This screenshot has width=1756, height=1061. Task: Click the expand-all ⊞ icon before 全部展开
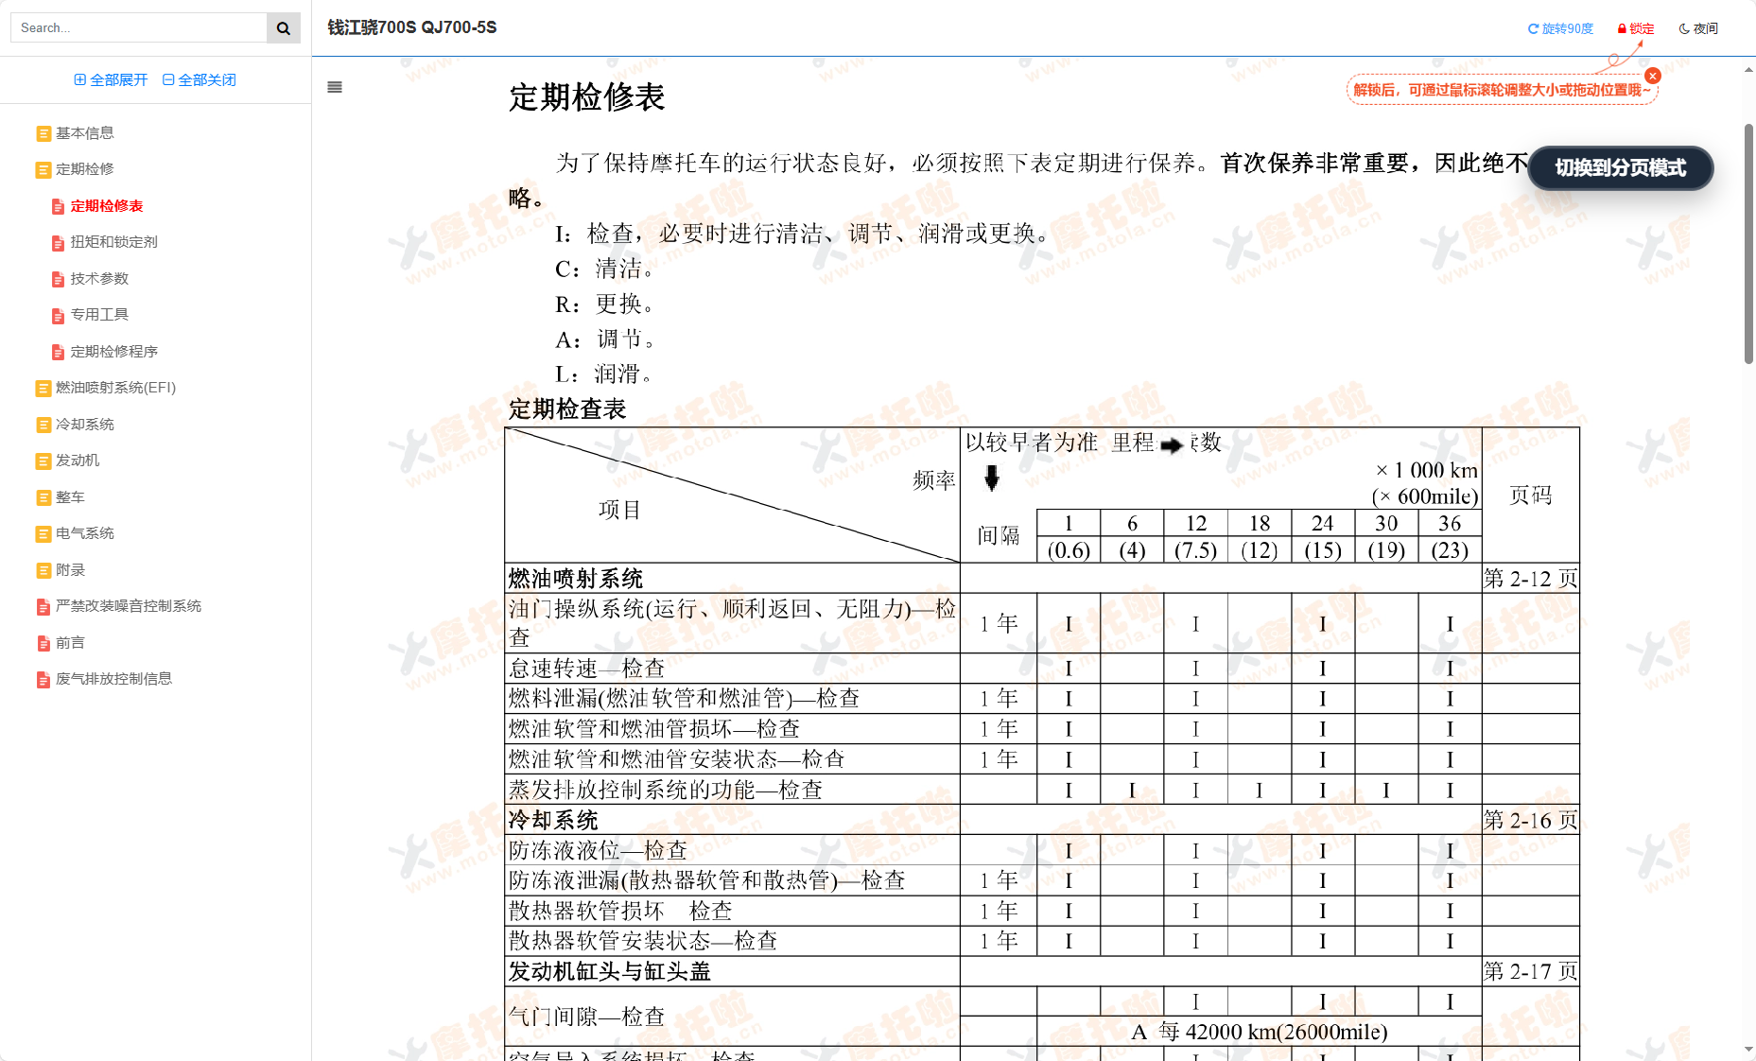pos(79,79)
